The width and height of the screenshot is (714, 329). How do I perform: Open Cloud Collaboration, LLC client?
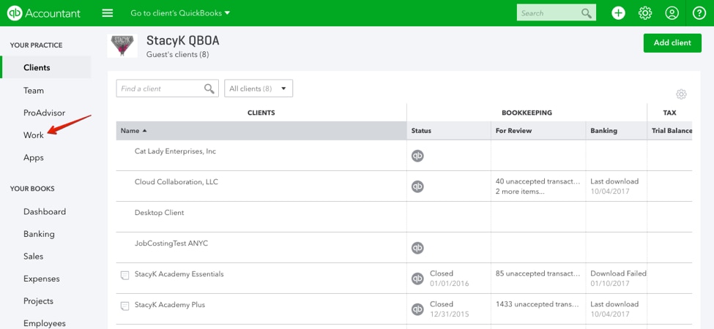176,182
